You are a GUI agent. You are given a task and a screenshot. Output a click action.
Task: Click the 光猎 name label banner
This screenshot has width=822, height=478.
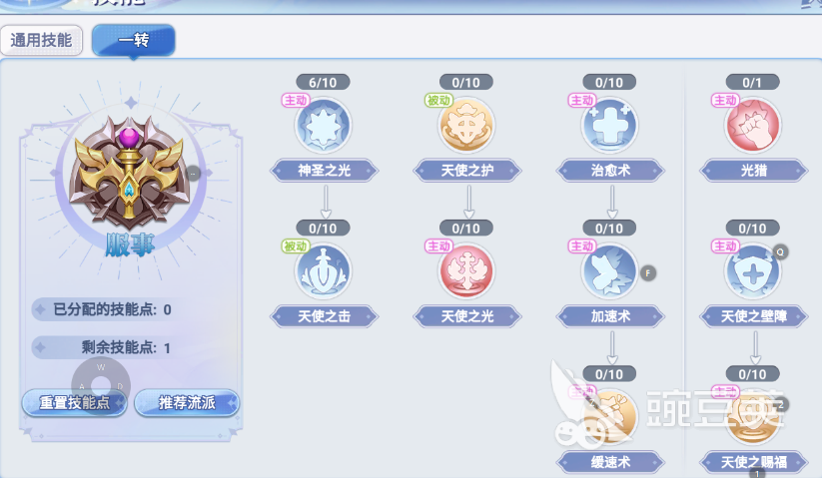click(x=754, y=171)
